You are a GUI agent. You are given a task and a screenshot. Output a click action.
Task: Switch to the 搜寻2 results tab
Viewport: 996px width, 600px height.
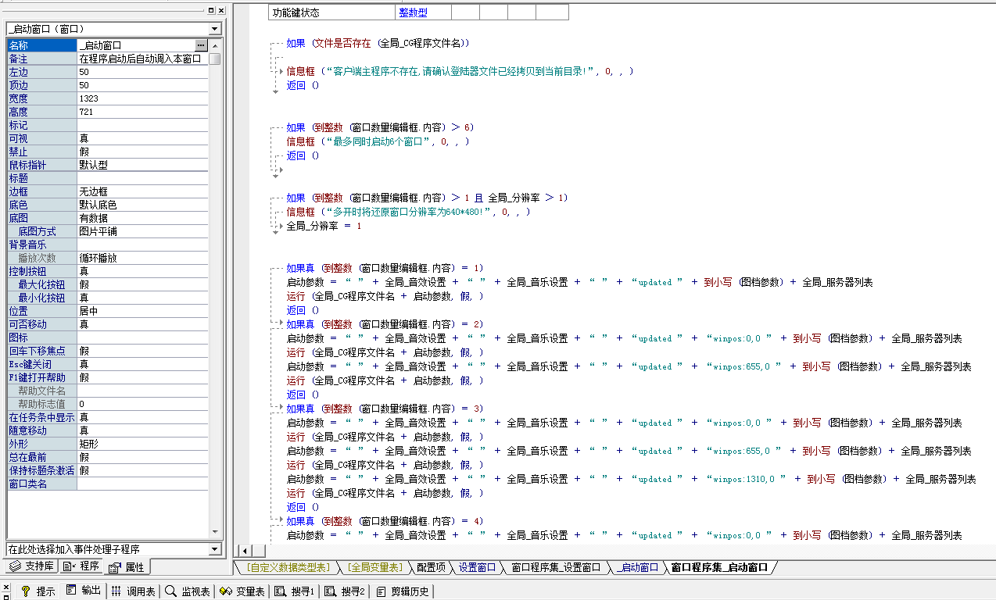coord(346,591)
